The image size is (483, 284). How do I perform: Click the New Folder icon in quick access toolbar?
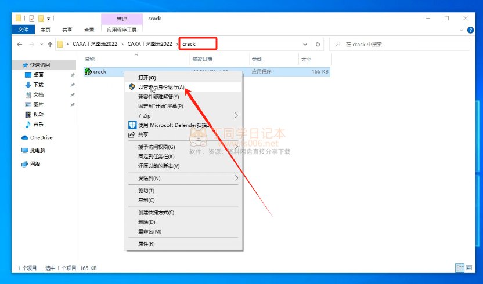pos(41,19)
